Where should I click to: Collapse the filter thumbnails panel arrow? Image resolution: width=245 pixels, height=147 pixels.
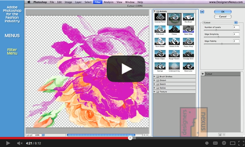202,12
